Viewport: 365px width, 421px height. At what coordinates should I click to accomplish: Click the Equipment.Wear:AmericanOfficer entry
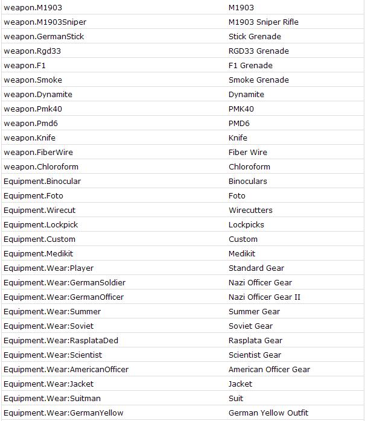[x=66, y=370]
